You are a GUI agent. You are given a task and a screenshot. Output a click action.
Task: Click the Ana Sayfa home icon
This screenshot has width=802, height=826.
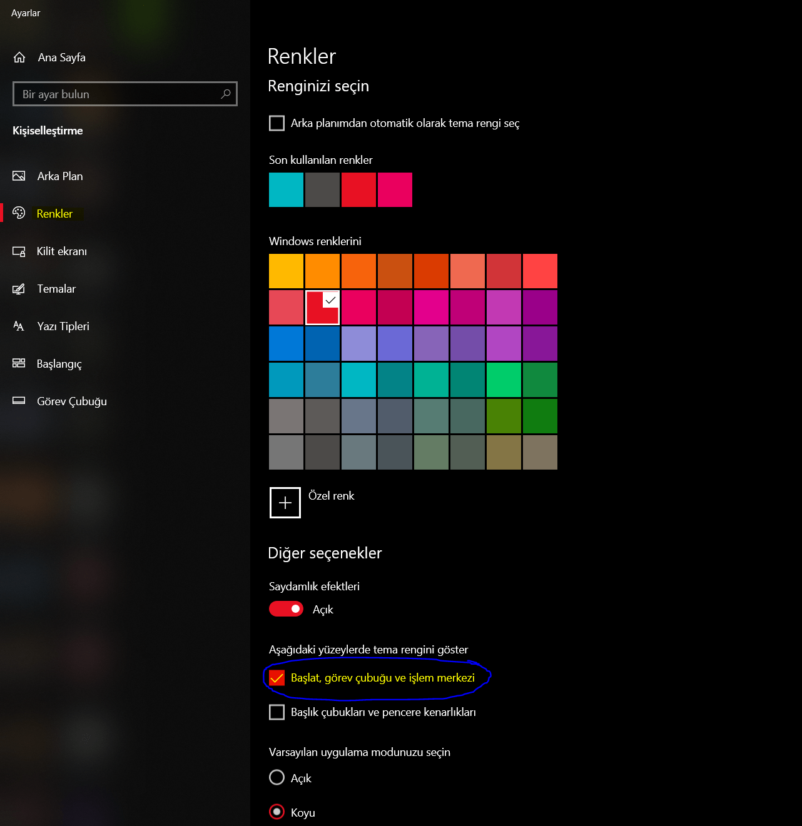(x=19, y=58)
